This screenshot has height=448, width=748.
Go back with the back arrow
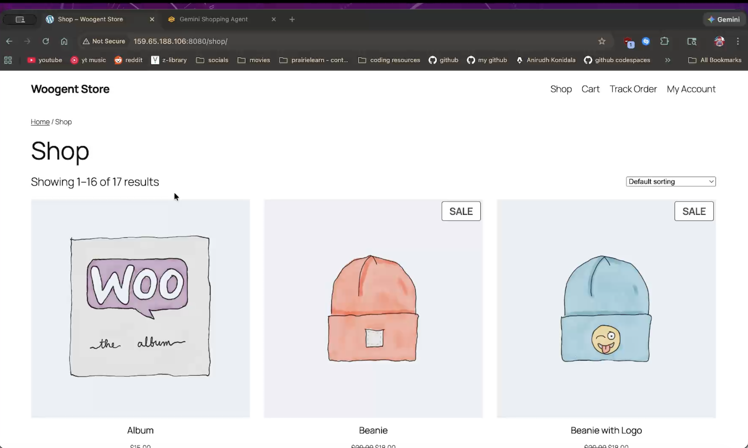click(x=9, y=41)
